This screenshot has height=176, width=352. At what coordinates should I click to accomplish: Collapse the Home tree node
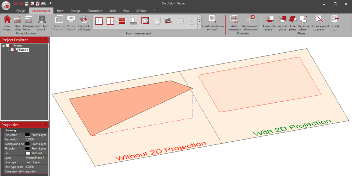pyautogui.click(x=4, y=46)
